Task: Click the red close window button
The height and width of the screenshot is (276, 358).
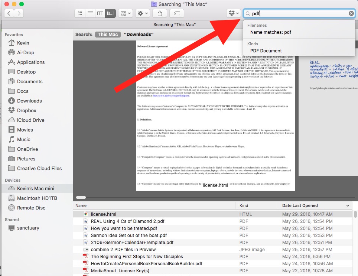Action: pos(7,4)
